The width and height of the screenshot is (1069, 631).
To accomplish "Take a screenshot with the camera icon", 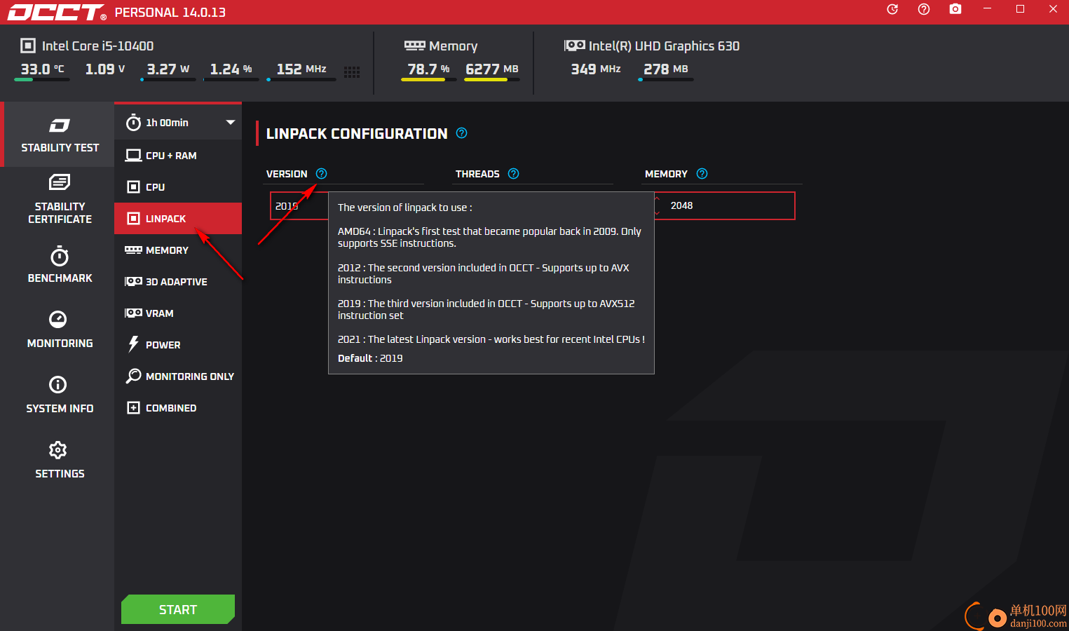I will click(x=955, y=9).
